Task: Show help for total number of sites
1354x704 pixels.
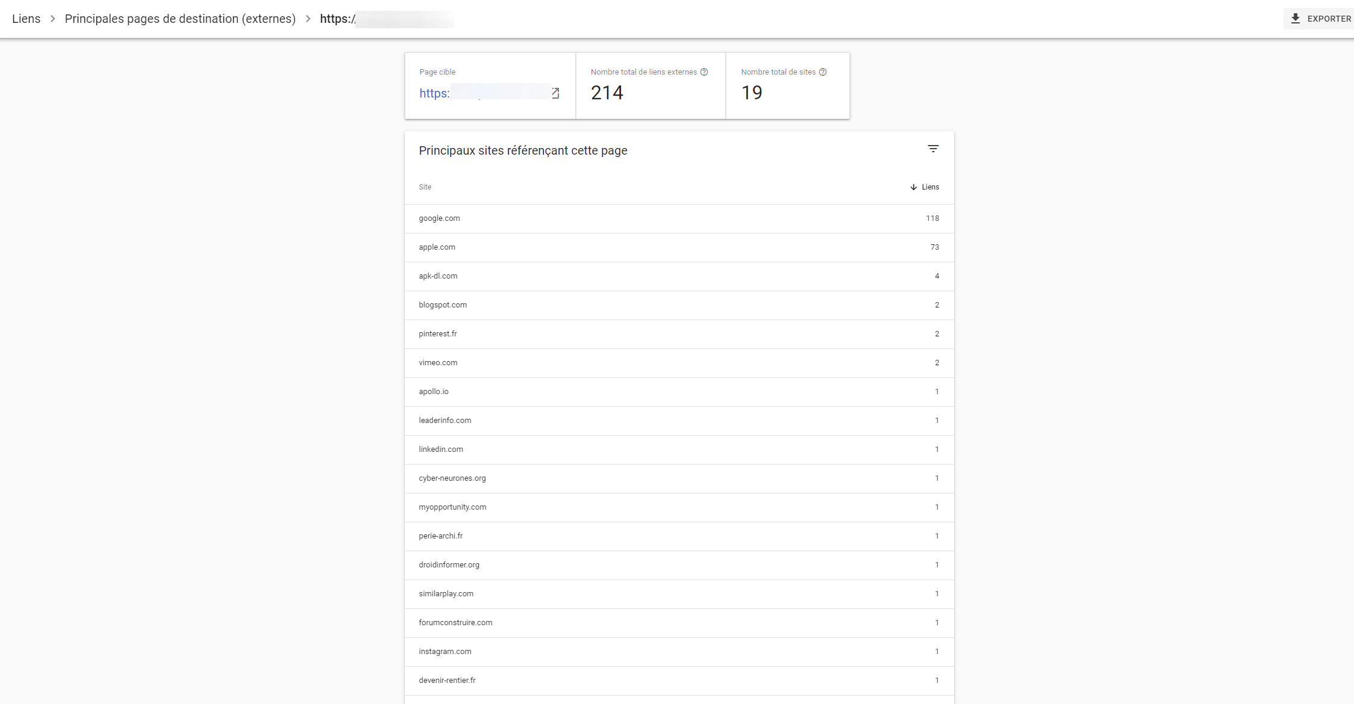Action: tap(823, 72)
